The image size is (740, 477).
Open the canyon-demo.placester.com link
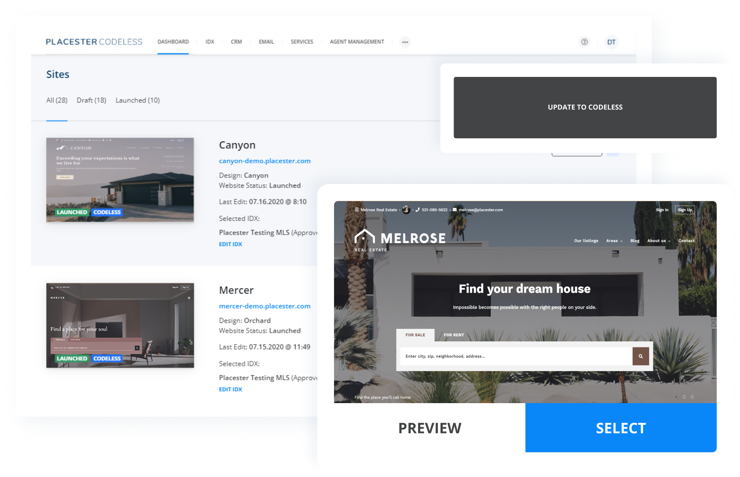tap(264, 161)
